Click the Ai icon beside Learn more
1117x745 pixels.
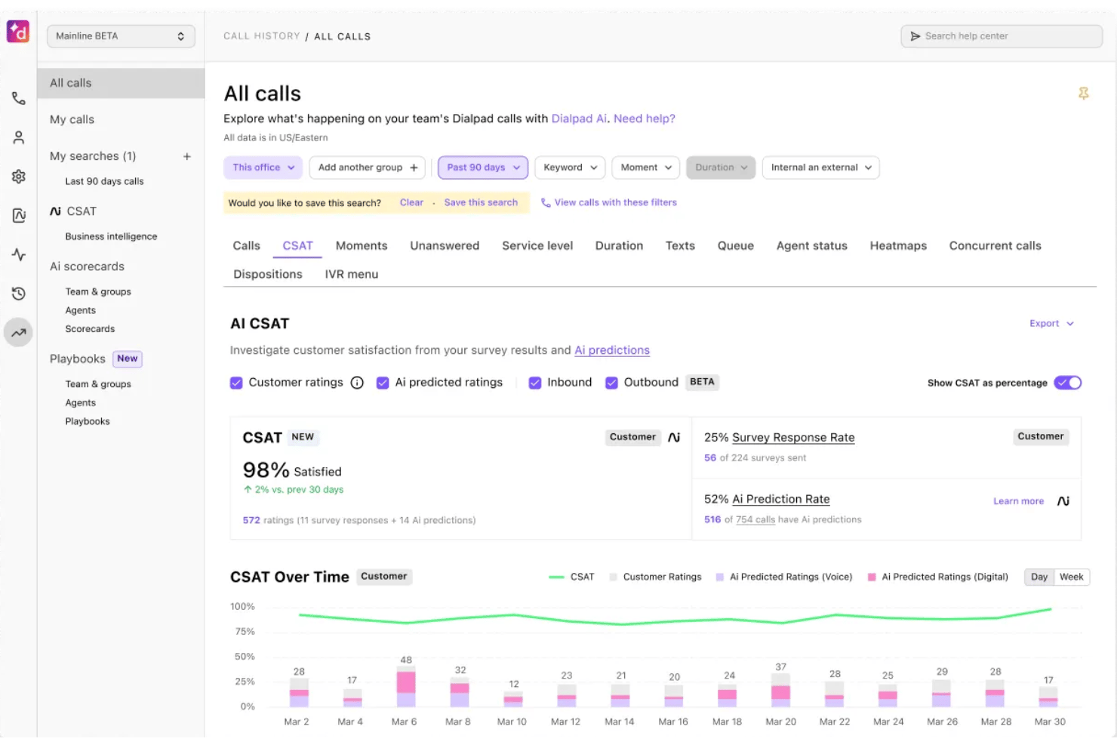[x=1063, y=501]
